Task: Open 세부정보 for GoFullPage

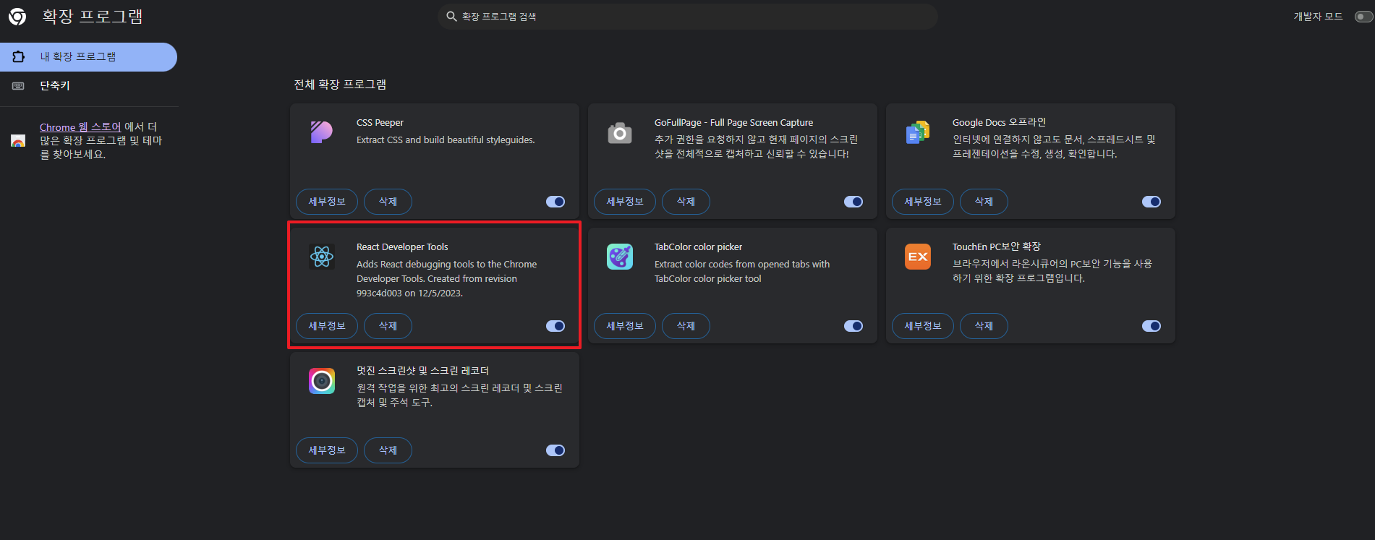Action: click(x=625, y=202)
